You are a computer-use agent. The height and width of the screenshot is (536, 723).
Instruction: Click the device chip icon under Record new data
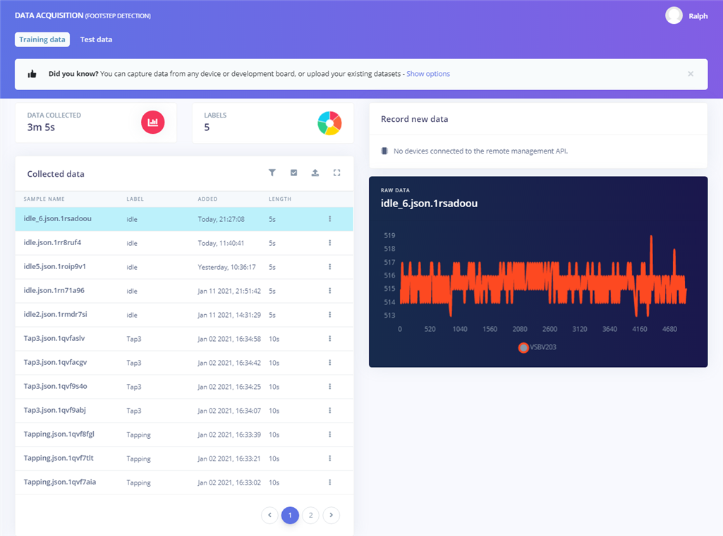tap(384, 151)
